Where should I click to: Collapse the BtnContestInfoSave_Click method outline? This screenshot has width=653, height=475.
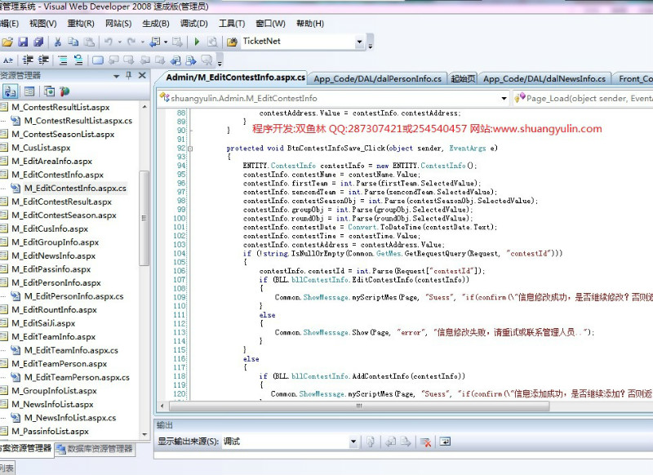click(x=190, y=149)
